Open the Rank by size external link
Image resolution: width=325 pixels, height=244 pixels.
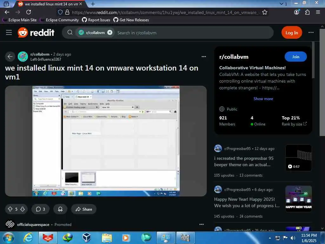pos(294,124)
